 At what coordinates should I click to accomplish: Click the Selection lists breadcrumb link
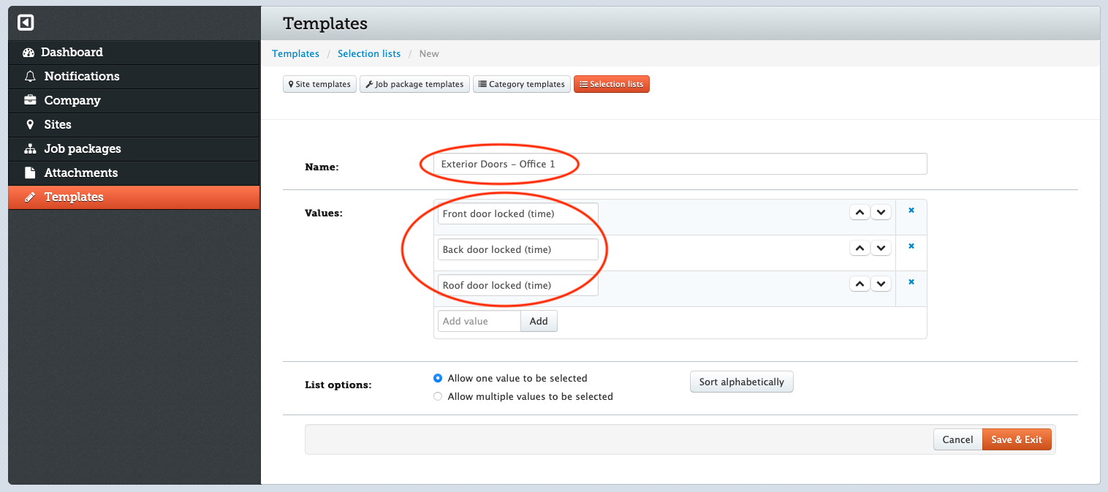tap(369, 53)
